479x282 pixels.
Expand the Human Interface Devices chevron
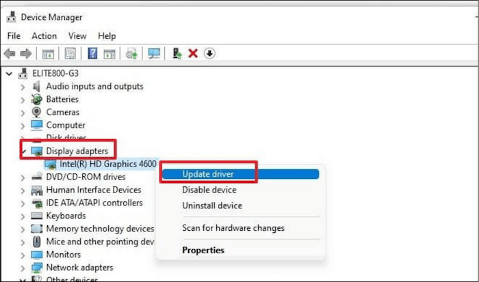[x=23, y=191]
